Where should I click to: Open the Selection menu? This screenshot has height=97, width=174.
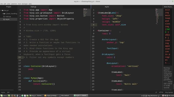point(14,4)
